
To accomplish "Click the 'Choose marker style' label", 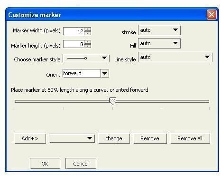I will tap(37, 59).
